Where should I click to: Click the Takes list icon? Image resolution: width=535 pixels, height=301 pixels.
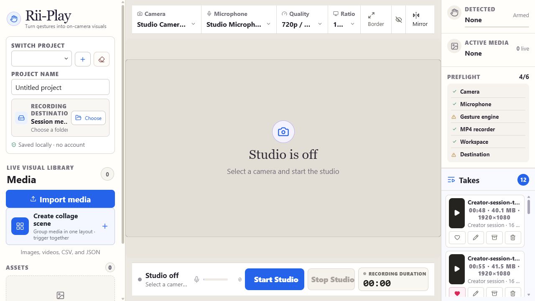click(x=451, y=180)
